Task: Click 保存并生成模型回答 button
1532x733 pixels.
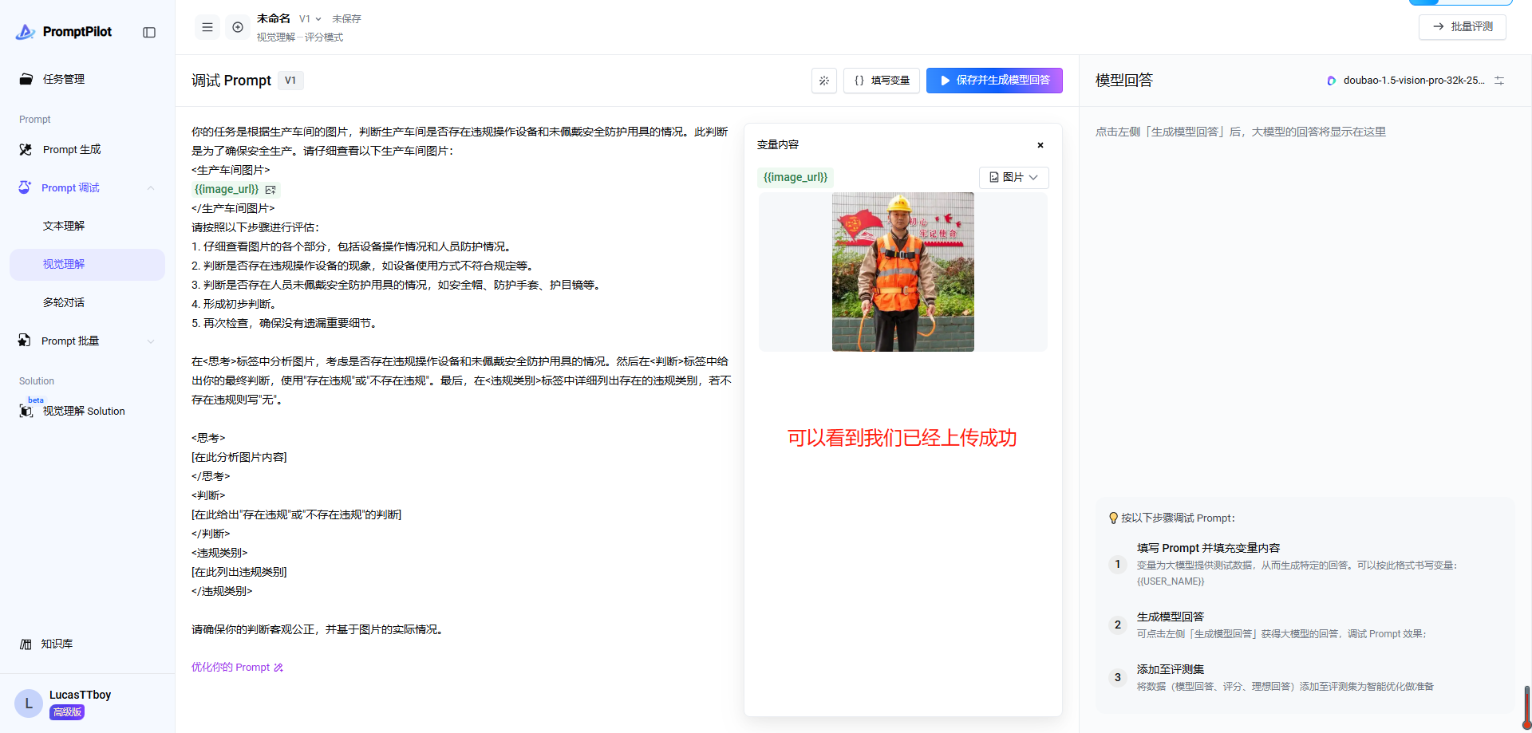Action: [994, 81]
